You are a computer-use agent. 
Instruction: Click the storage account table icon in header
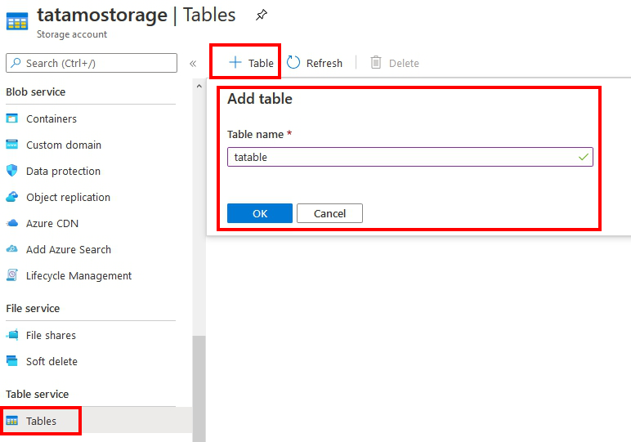tap(17, 21)
